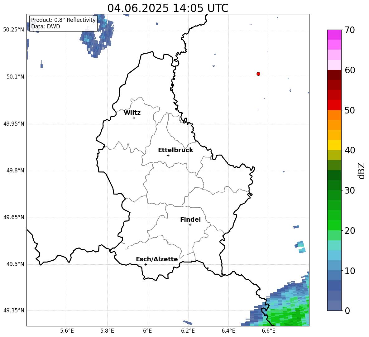Viewport: 369px width, 337px height.
Task: Click the 5.8°E longitude label
Action: [107, 331]
